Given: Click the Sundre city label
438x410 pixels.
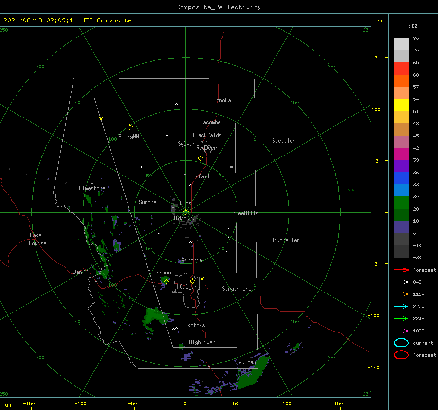Looking at the screenshot, I should (147, 202).
